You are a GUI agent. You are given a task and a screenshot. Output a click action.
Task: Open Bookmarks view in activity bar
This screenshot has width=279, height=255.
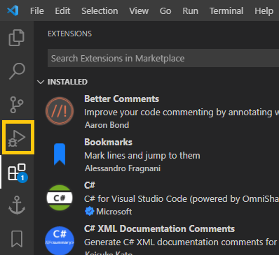(17, 239)
